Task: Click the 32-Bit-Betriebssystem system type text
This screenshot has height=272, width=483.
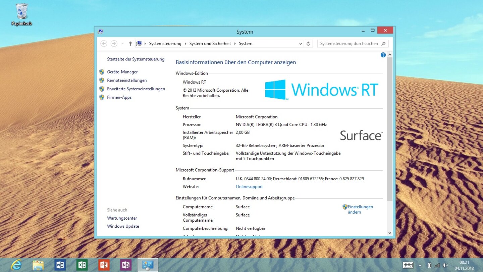Action: click(280, 146)
